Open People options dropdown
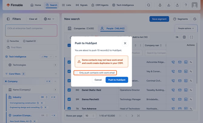 186,28
